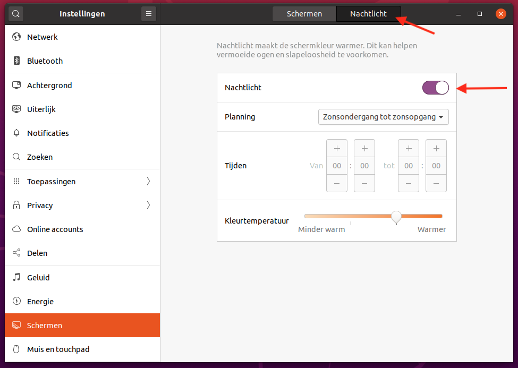Click the search icon in the header
The image size is (518, 368).
(x=16, y=14)
